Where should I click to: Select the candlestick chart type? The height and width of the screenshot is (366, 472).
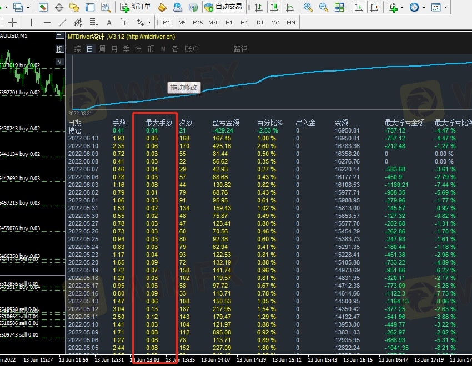(274, 7)
